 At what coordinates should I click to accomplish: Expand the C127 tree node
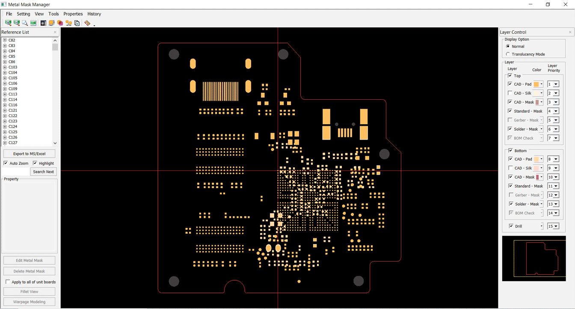[5, 143]
